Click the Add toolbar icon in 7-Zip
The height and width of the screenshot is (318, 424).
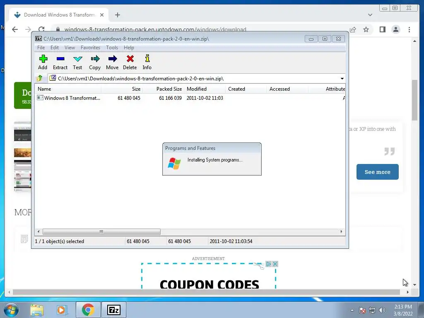(x=43, y=62)
